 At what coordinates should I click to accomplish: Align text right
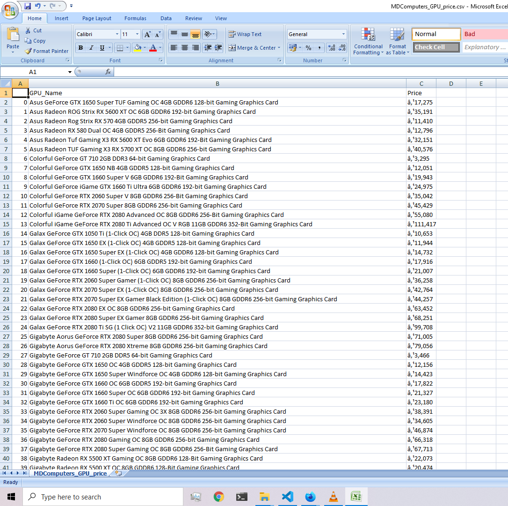(x=196, y=48)
